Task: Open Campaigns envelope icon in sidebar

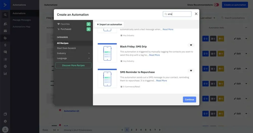Action: [5, 31]
